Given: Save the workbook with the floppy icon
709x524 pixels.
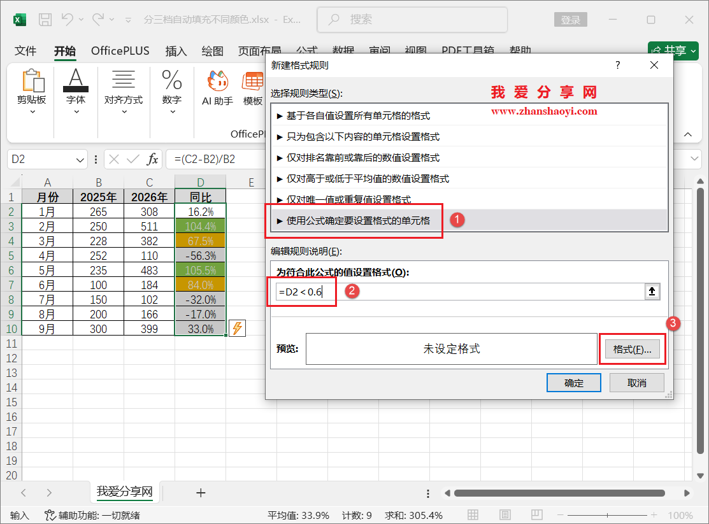Looking at the screenshot, I should 45,20.
